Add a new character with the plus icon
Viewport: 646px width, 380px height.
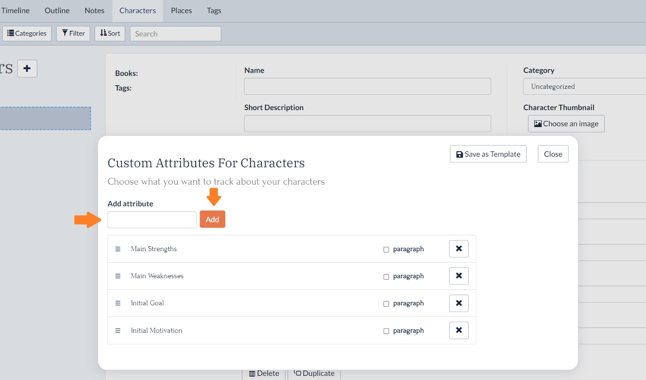click(26, 68)
